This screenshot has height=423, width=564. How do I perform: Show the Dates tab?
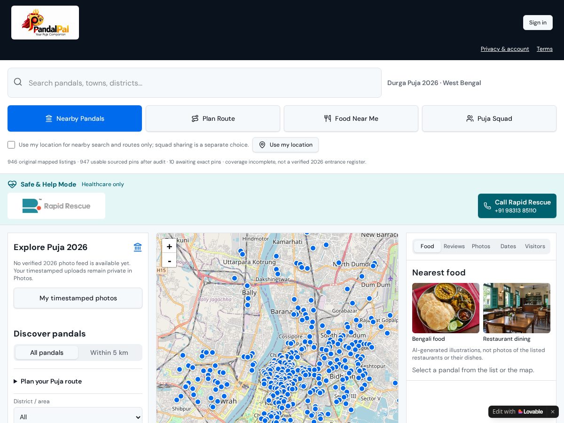(508, 246)
